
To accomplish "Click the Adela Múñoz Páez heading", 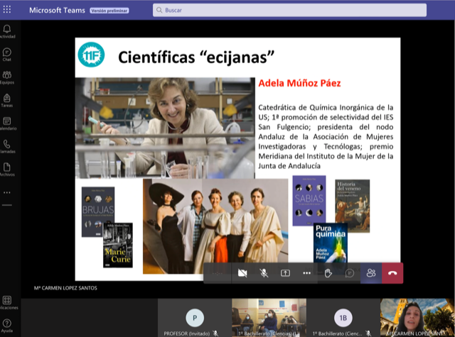I will pos(299,84).
